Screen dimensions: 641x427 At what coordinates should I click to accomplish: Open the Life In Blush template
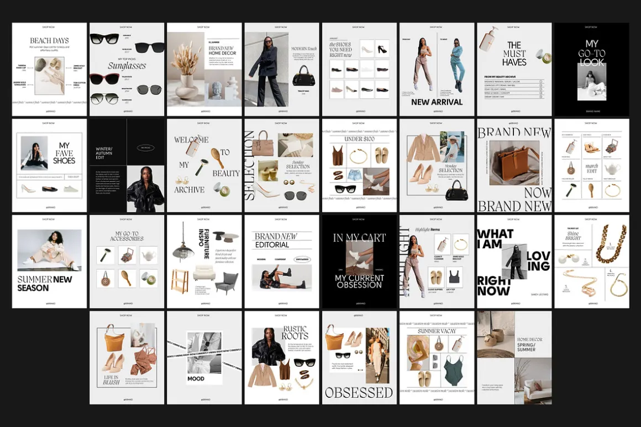coord(127,357)
